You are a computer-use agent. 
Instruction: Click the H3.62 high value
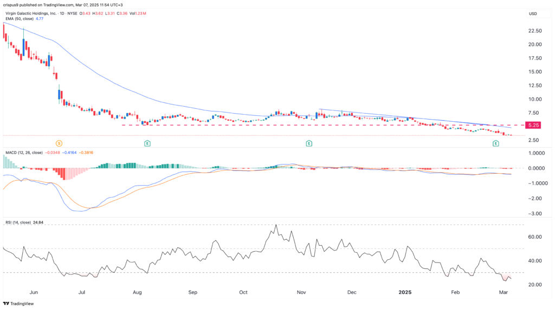pyautogui.click(x=98, y=14)
